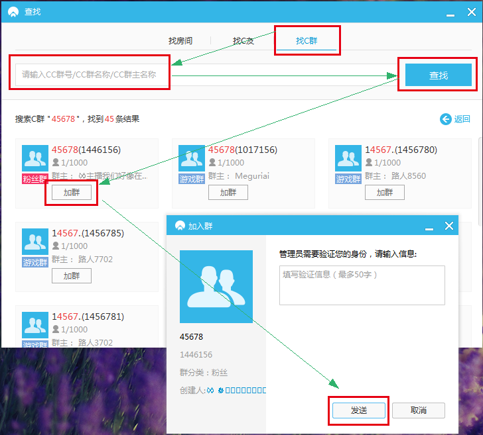
Task: Click the large group avatar in 加入群 dialog
Action: (216, 287)
